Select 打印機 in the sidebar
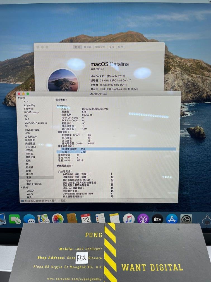Screen dimensions: 211x282 pos(29,150)
